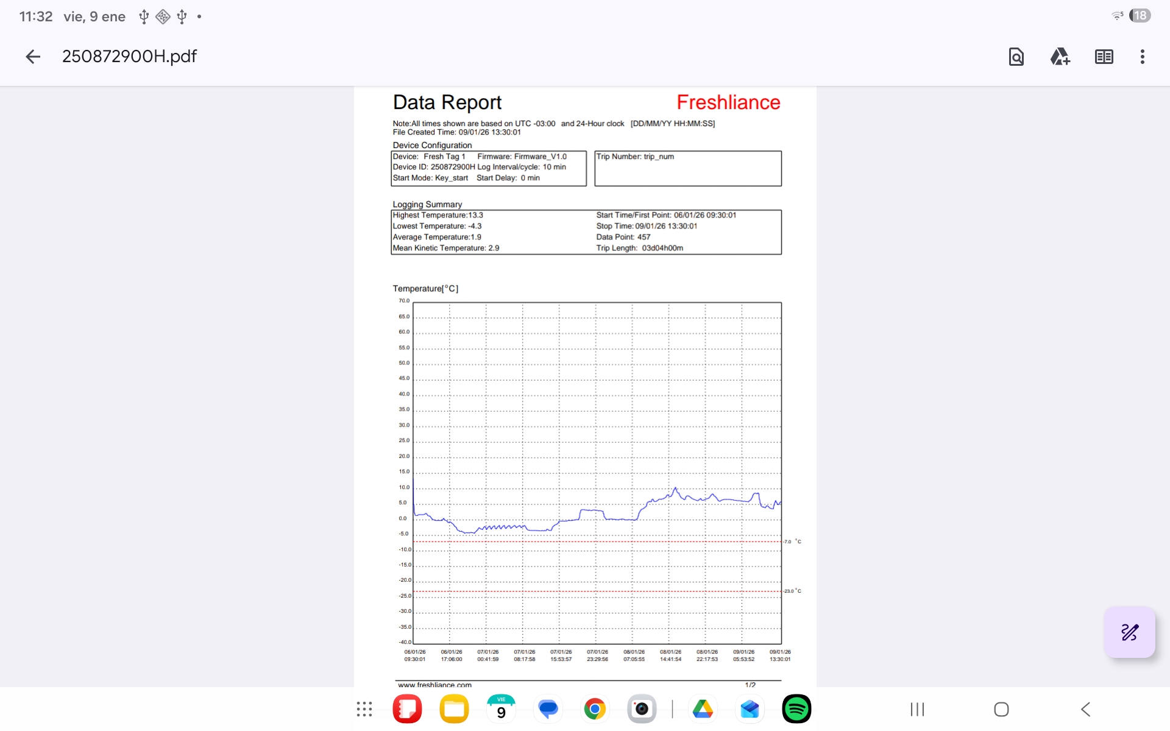Tap the back arrow to exit the PDF

pos(33,57)
